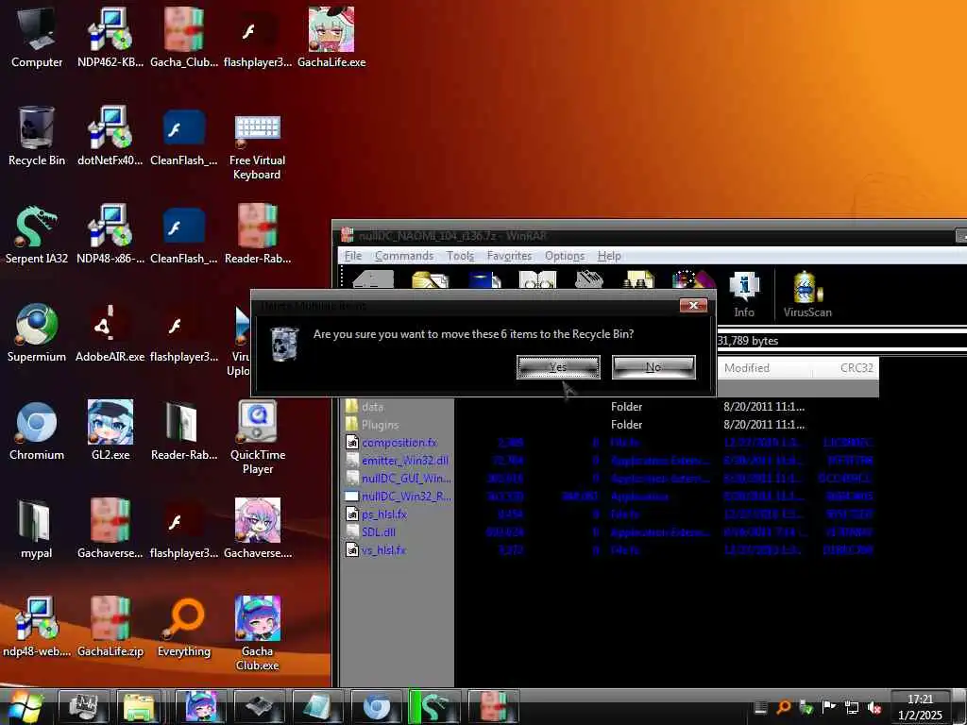
Task: Select the Chromium desktop icon
Action: pyautogui.click(x=37, y=430)
